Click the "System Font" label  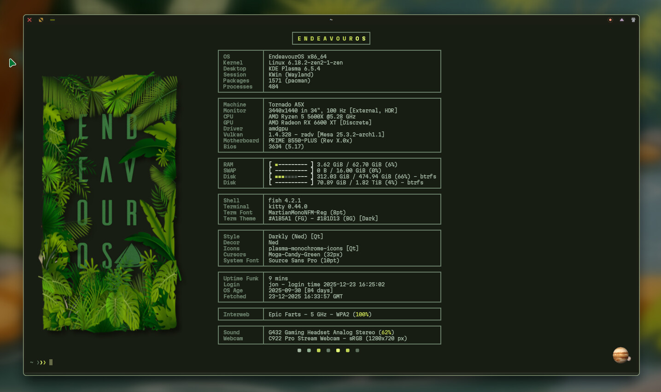pos(241,261)
